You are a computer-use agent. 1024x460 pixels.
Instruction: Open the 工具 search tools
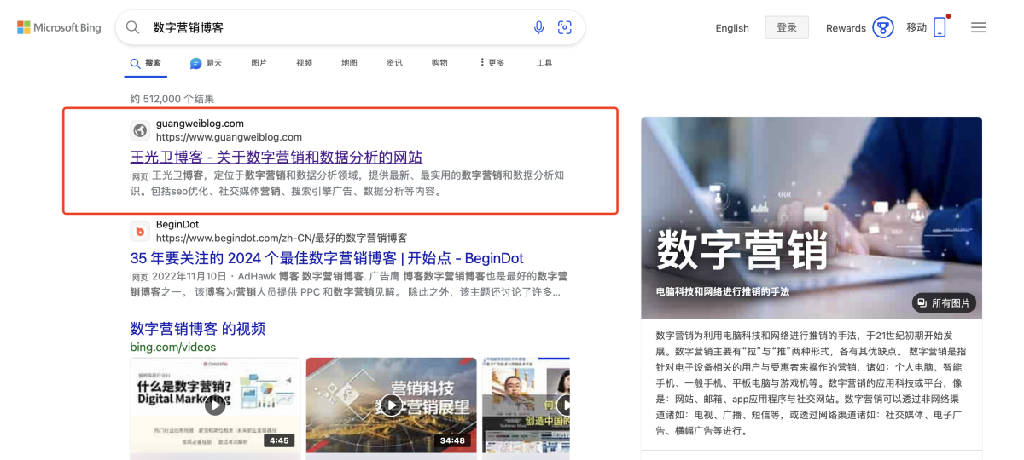(x=544, y=63)
